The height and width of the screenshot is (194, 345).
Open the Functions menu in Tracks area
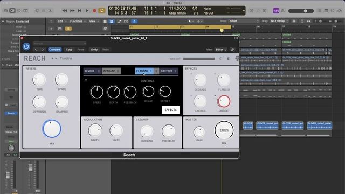77,22
